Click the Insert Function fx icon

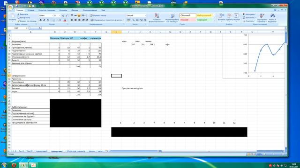39,28
